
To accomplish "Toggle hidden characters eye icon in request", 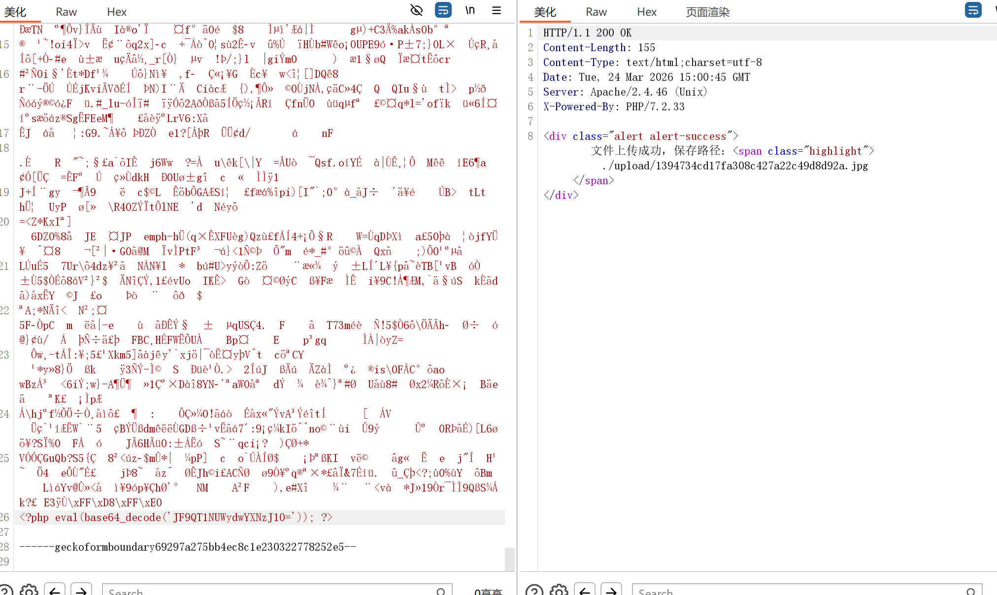I will click(417, 10).
